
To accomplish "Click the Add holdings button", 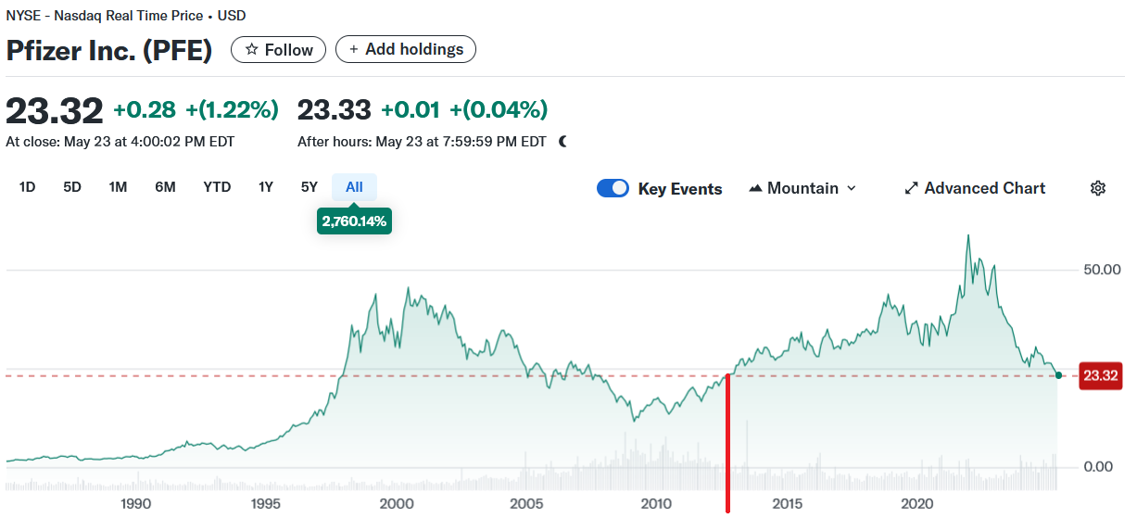I will tap(406, 49).
